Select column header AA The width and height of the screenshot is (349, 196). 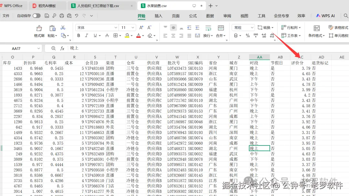click(259, 57)
